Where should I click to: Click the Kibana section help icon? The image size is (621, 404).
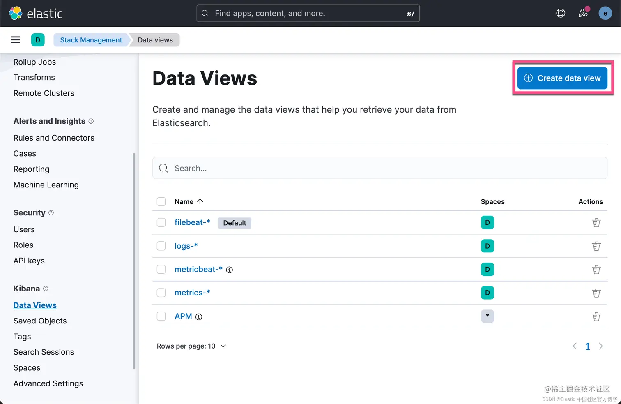pos(46,289)
